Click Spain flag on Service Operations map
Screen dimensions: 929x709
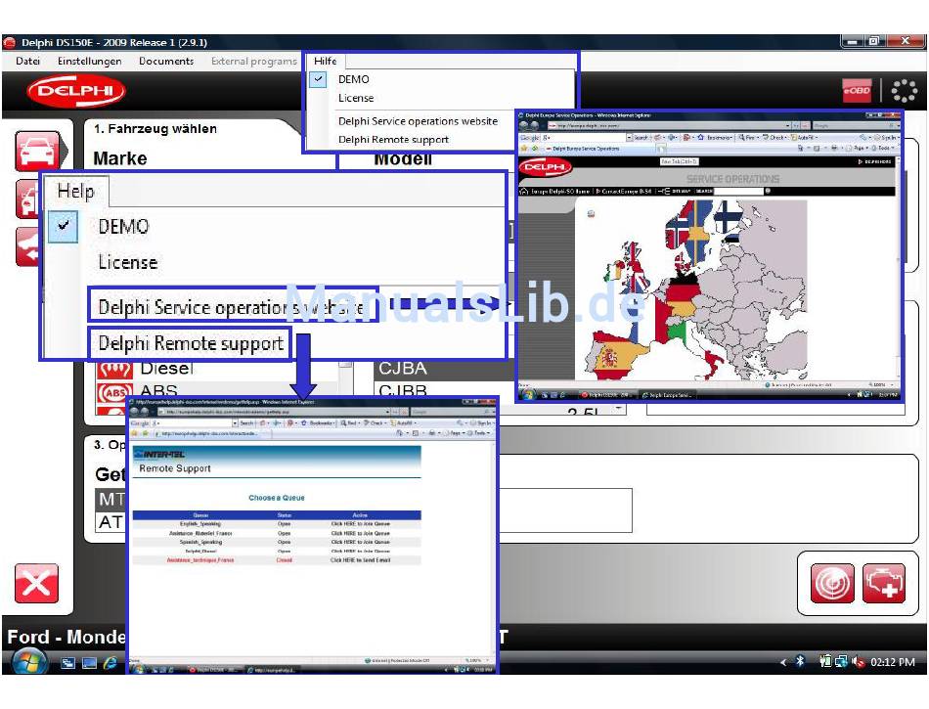[610, 357]
